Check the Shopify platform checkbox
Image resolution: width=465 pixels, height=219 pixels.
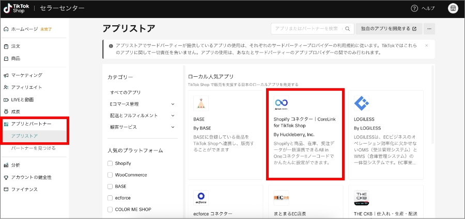pos(110,163)
